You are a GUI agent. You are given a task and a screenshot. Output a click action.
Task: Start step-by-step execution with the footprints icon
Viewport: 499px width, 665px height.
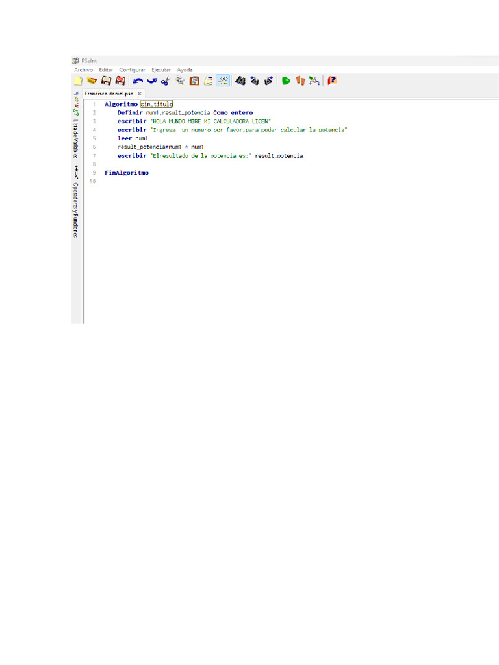(x=300, y=81)
